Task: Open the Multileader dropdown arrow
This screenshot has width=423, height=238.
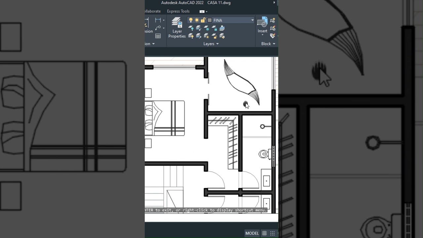Action: (164, 28)
